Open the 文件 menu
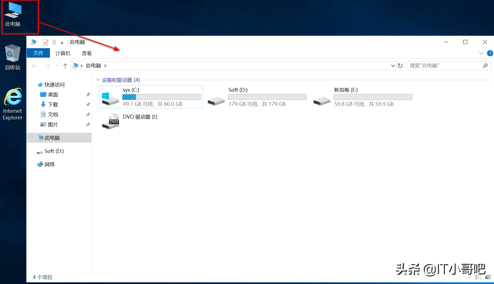The image size is (494, 284). tap(38, 53)
